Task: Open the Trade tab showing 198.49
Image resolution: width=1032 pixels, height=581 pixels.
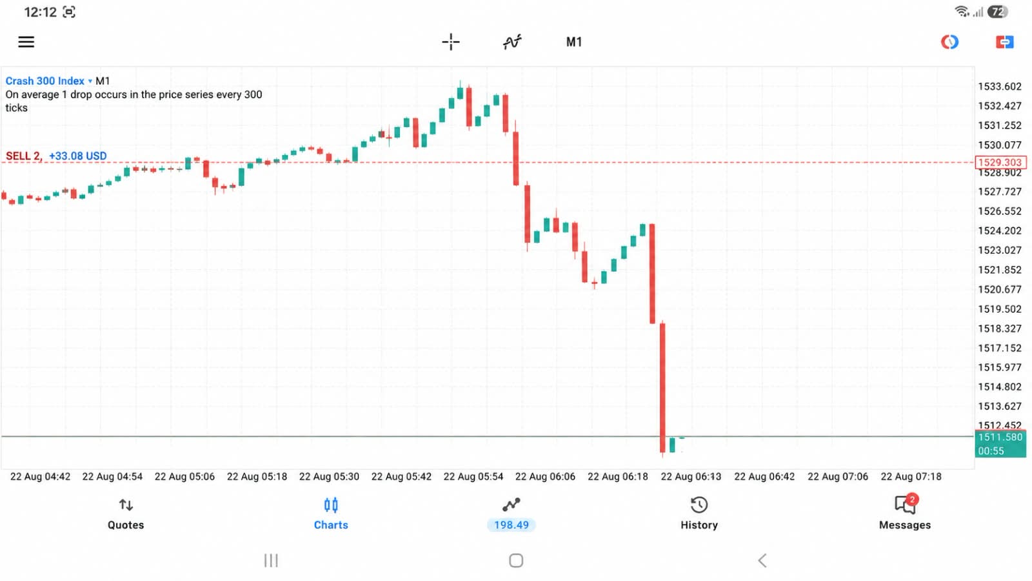Action: click(511, 514)
